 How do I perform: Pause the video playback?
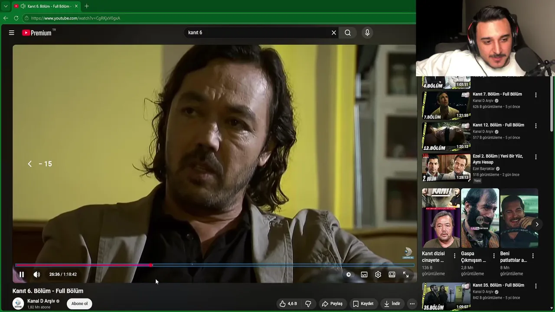(21, 274)
